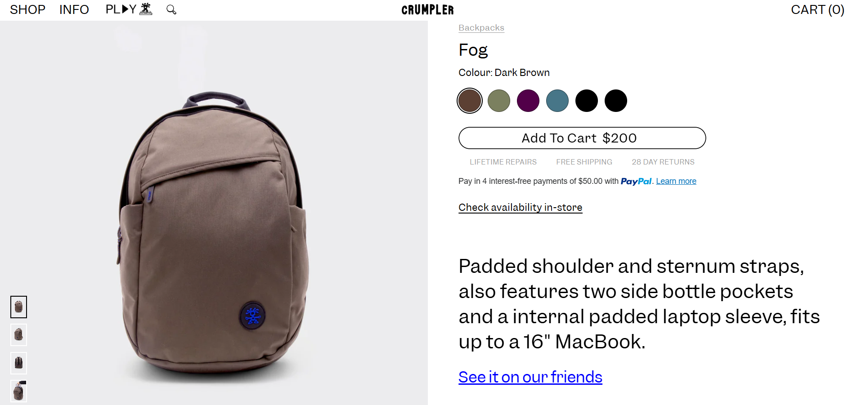Click the Crumpler logo in header
The image size is (853, 405).
point(427,10)
